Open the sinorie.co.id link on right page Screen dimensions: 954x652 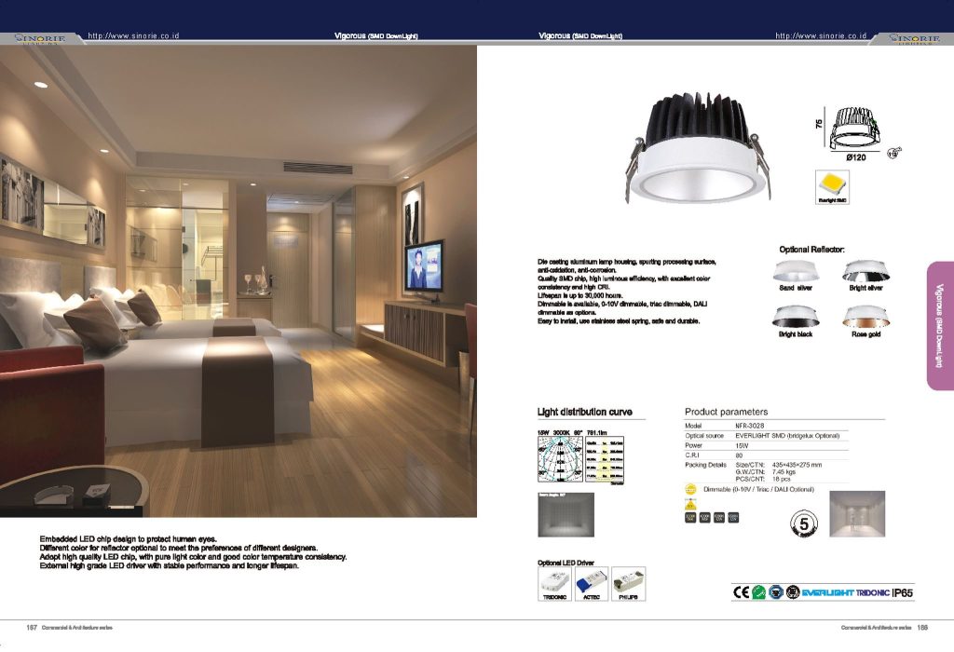pos(821,35)
